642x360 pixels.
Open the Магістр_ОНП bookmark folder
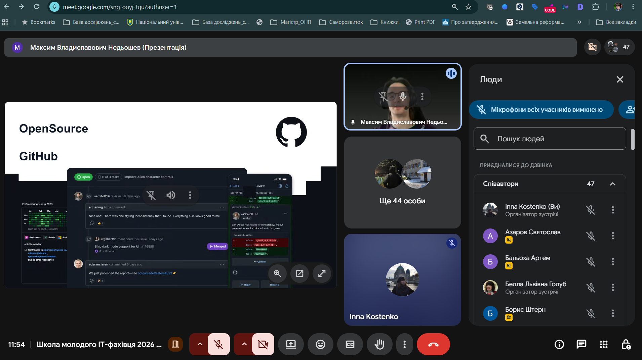[x=291, y=22]
